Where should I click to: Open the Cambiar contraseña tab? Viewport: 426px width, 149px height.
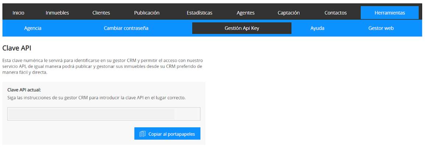pyautogui.click(x=126, y=28)
